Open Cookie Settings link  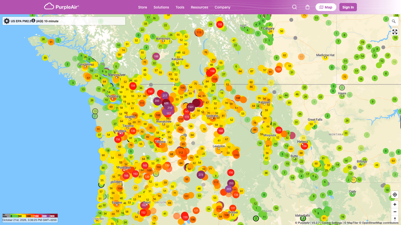332,223
